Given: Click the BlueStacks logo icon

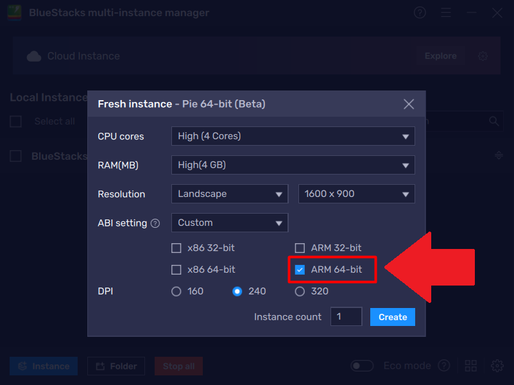Looking at the screenshot, I should click(x=14, y=13).
